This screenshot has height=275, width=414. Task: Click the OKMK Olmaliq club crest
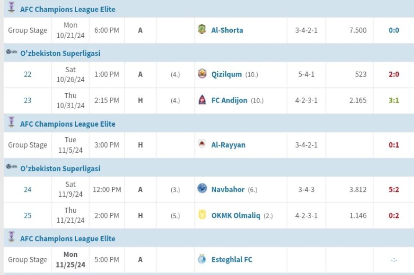pyautogui.click(x=202, y=215)
